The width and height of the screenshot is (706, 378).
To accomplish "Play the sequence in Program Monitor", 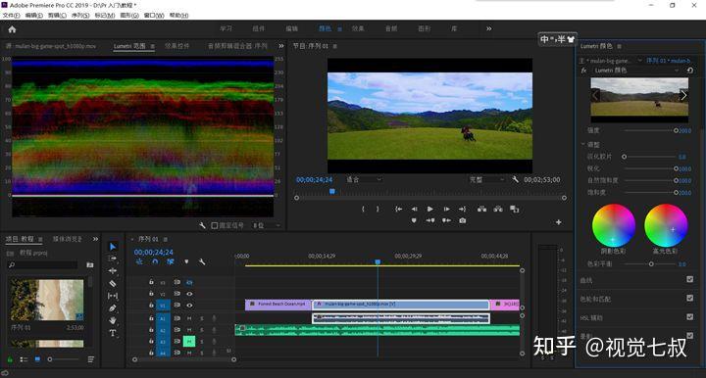I will [x=430, y=209].
